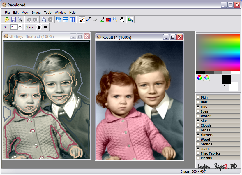Screen dimensions: 242x175
Task: Click the Undo arrow icon
Action: click(29, 20)
